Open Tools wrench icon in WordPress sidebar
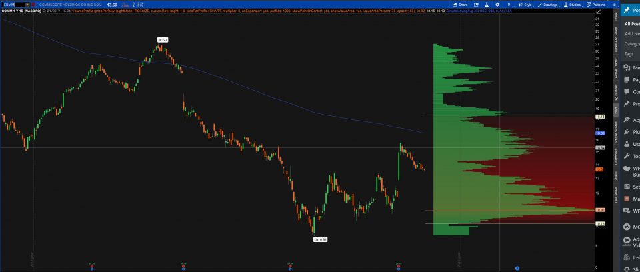The width and height of the screenshot is (640, 272). [x=626, y=156]
